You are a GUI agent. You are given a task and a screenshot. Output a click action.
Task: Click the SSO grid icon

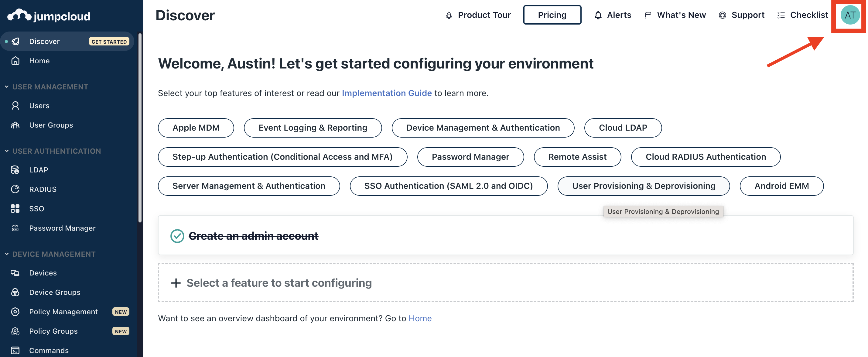coord(15,209)
